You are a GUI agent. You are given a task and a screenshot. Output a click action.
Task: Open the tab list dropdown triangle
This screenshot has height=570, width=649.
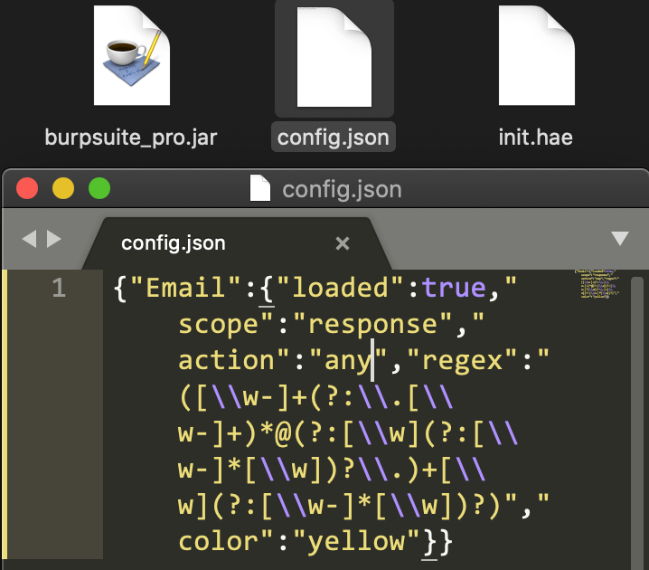point(620,239)
